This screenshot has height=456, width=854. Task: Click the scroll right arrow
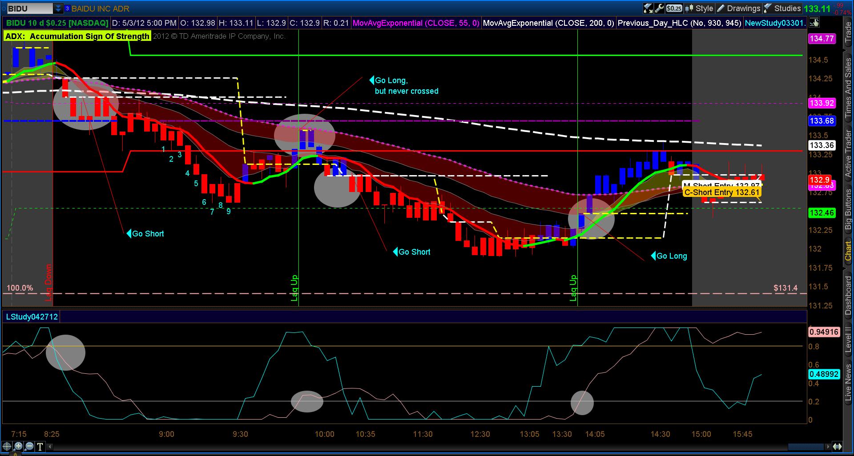pos(828,447)
